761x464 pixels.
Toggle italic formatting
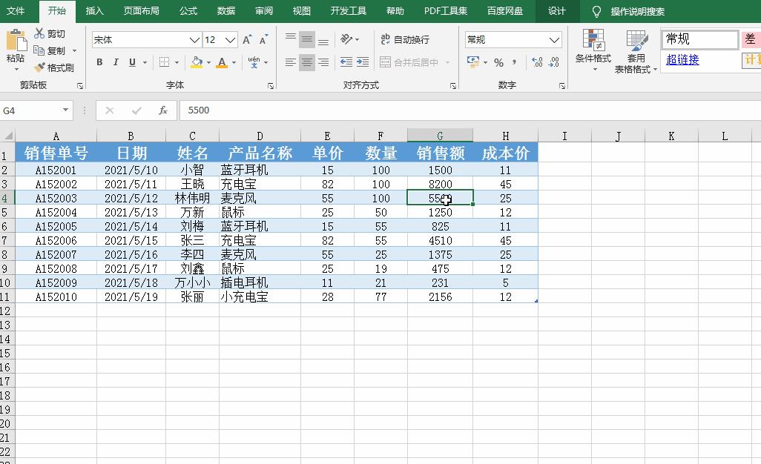click(x=115, y=62)
